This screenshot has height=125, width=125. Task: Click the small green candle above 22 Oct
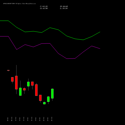44,103
